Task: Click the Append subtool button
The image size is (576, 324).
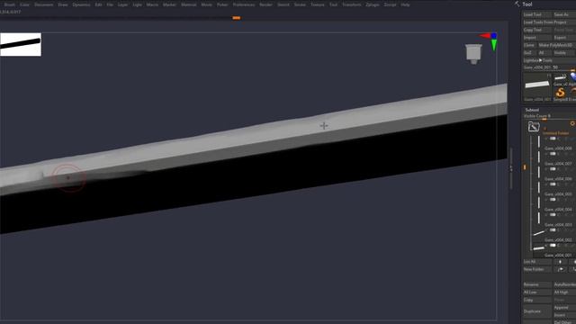Action: [x=564, y=308]
